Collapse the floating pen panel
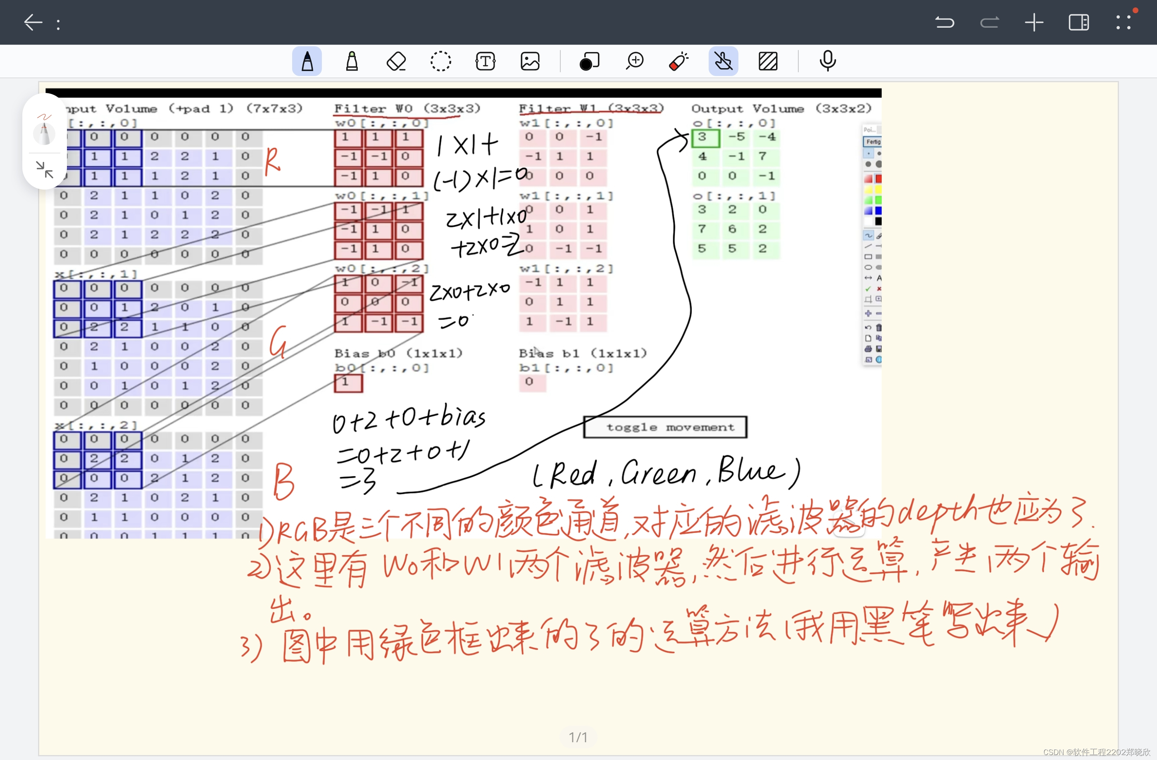This screenshot has height=760, width=1157. pos(45,170)
